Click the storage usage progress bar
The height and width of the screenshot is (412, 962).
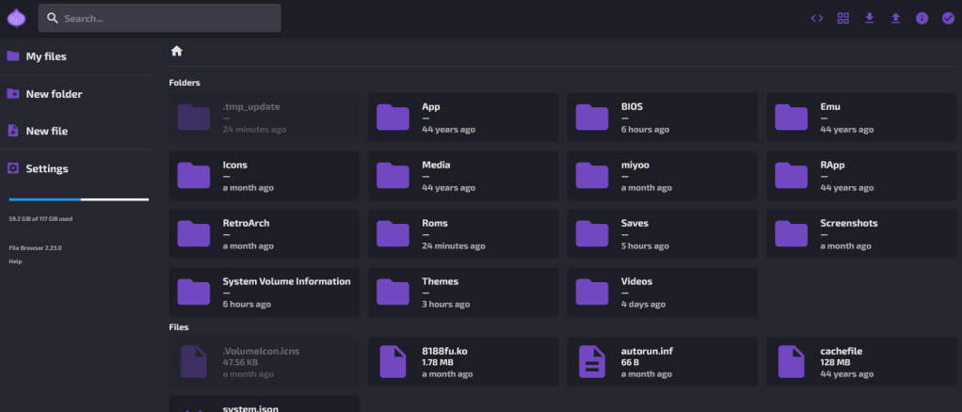(x=78, y=199)
